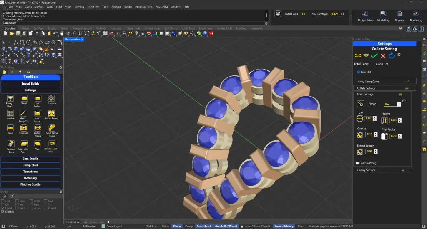Open the Paneling Tools menu

[x=144, y=7]
